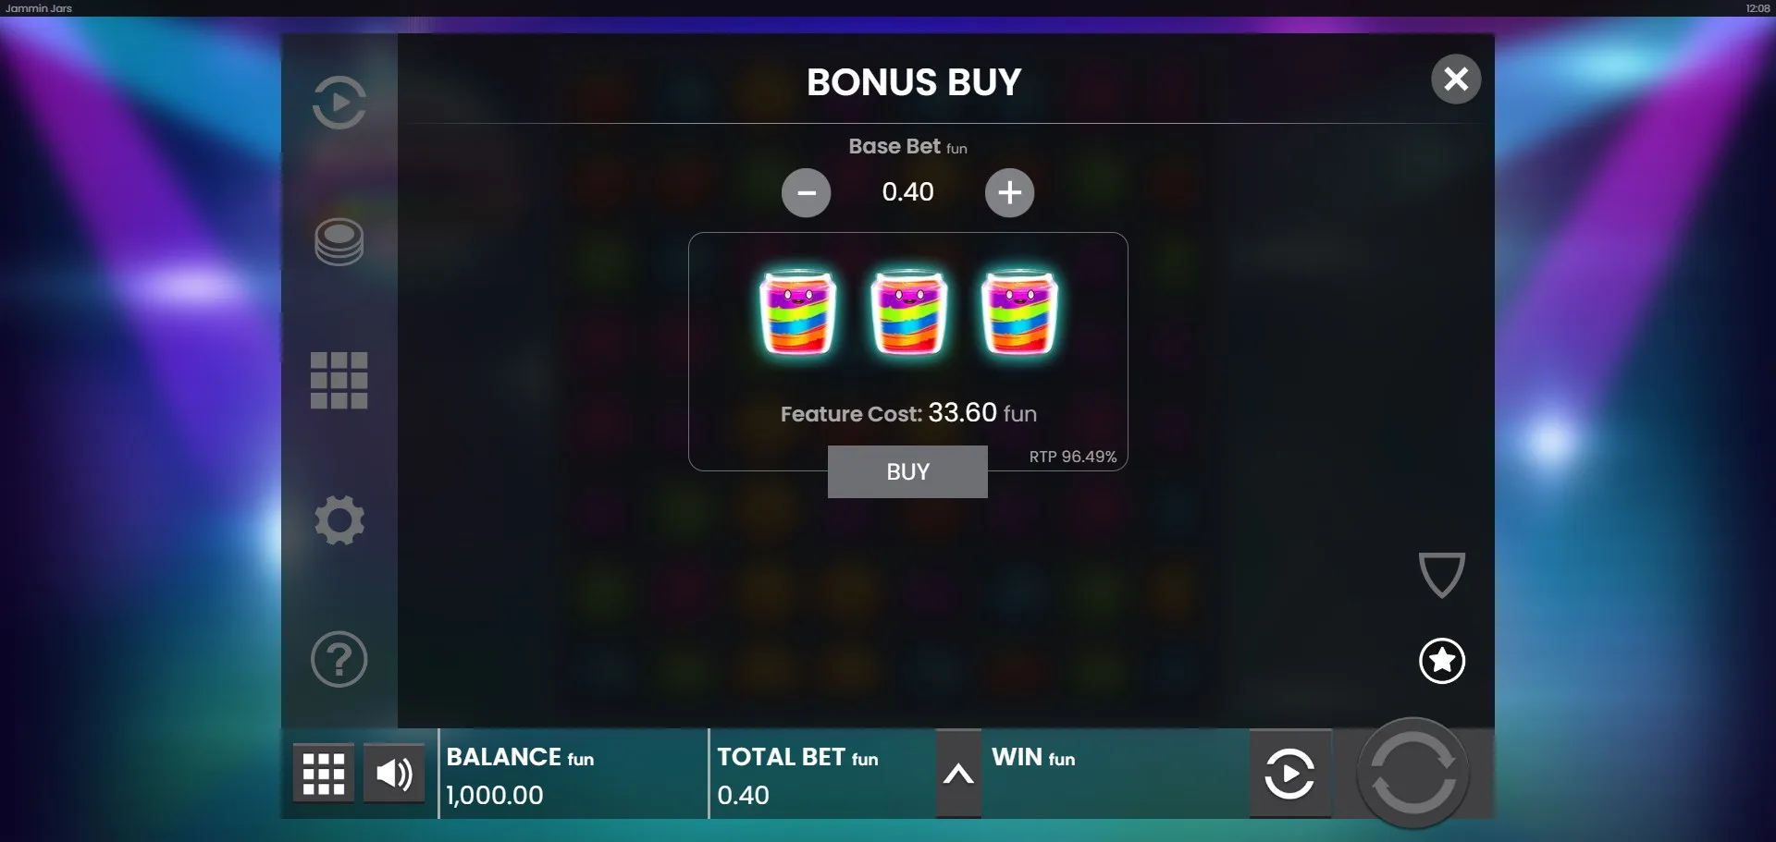Mute the game sound
The image size is (1776, 842).
tap(394, 774)
